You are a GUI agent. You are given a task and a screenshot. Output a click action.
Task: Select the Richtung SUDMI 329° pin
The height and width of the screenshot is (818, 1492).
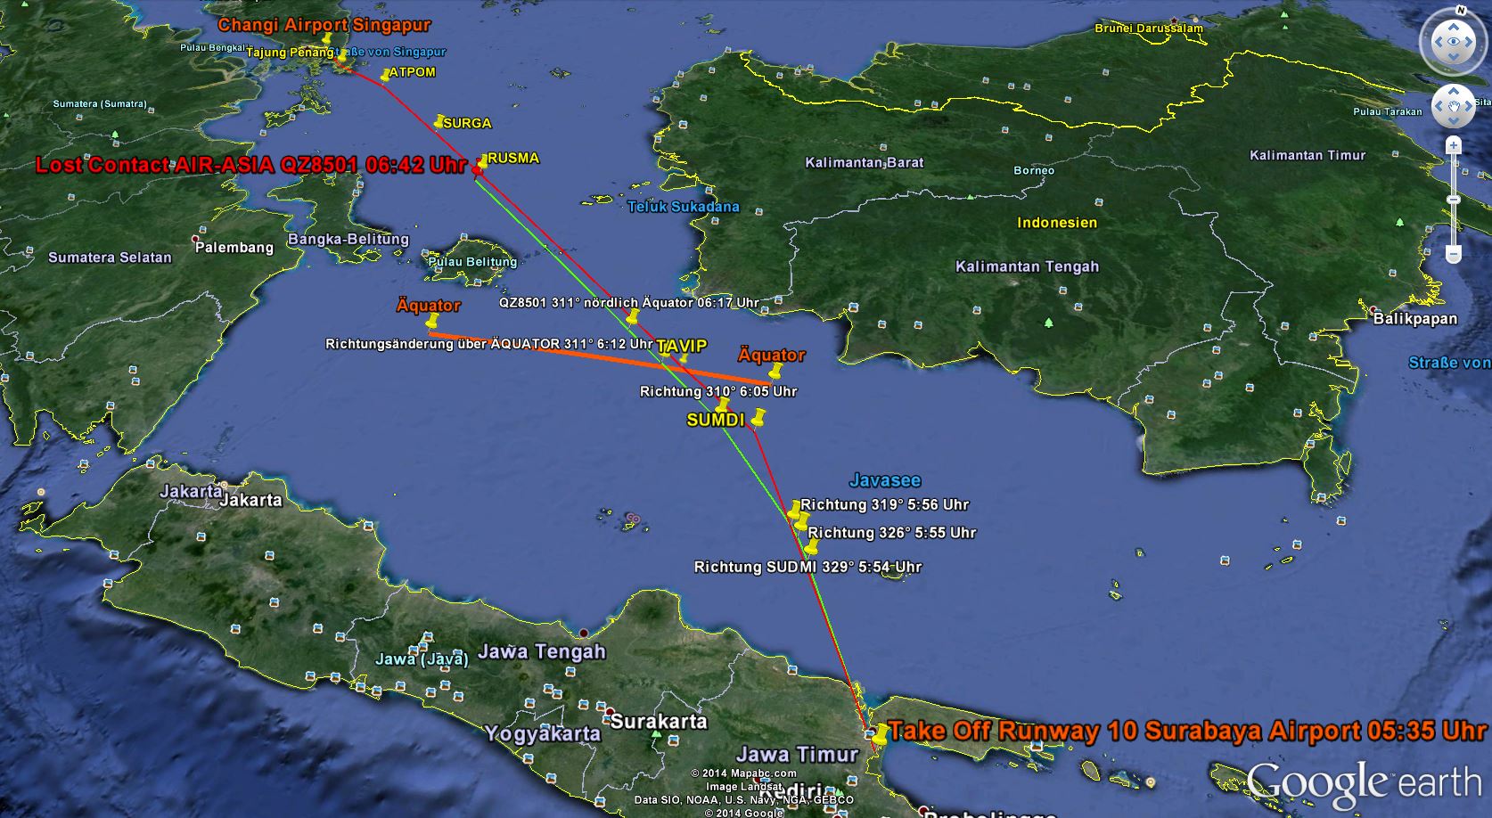click(811, 547)
